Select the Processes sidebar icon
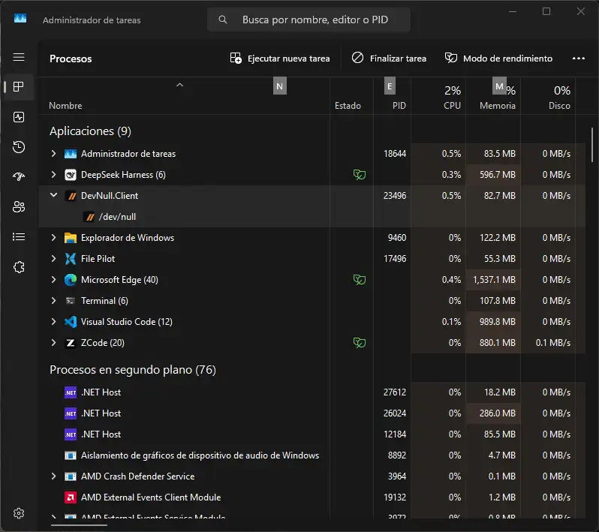This screenshot has height=532, width=599. coord(19,87)
